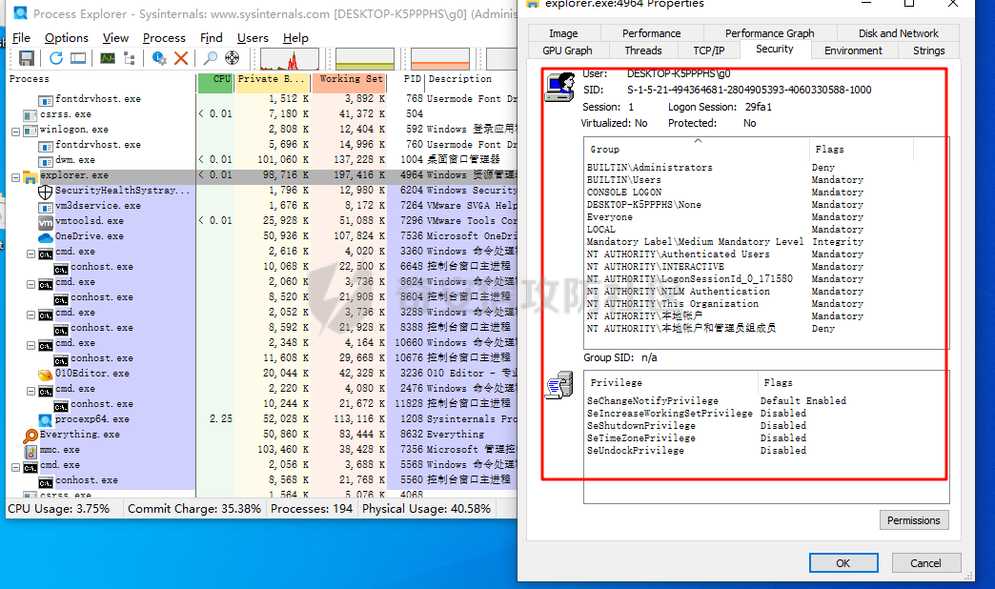
Task: Switch to the TCP/IP tab
Action: [x=708, y=51]
